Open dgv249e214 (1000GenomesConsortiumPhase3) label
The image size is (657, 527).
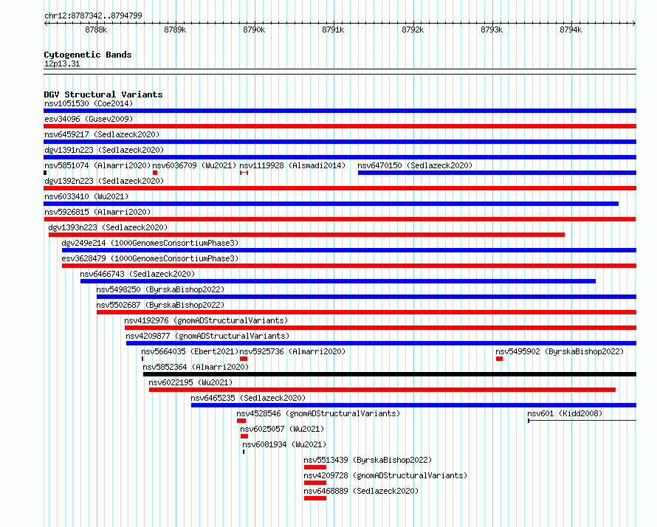[x=150, y=243]
